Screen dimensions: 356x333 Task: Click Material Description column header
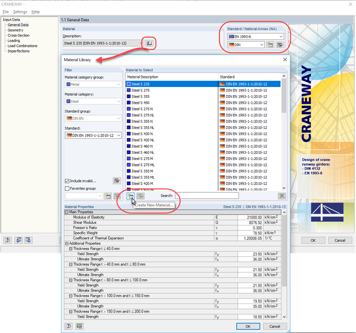(171, 77)
